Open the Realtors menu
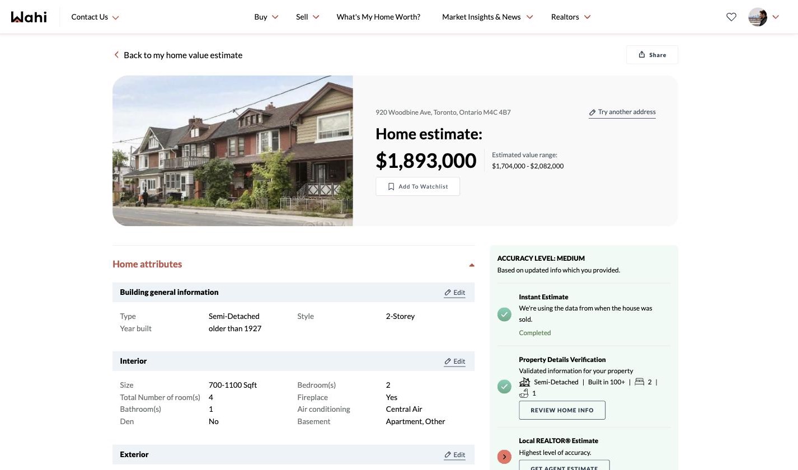The height and width of the screenshot is (470, 798). tap(571, 17)
